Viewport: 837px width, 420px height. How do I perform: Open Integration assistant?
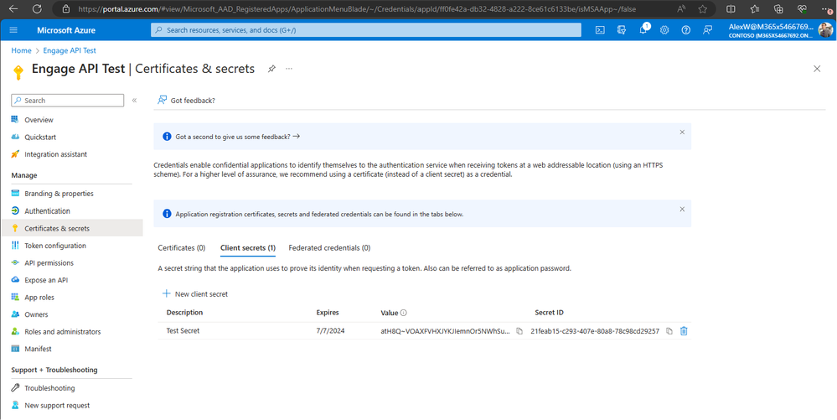(55, 154)
